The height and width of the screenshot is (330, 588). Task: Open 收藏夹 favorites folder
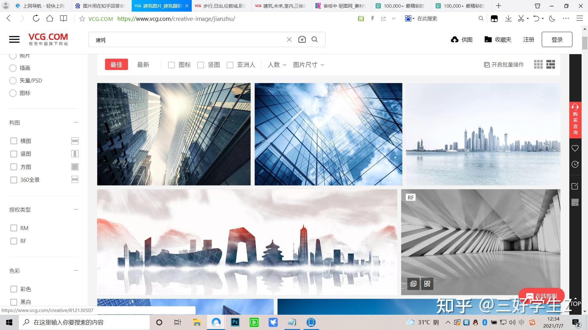click(x=498, y=39)
